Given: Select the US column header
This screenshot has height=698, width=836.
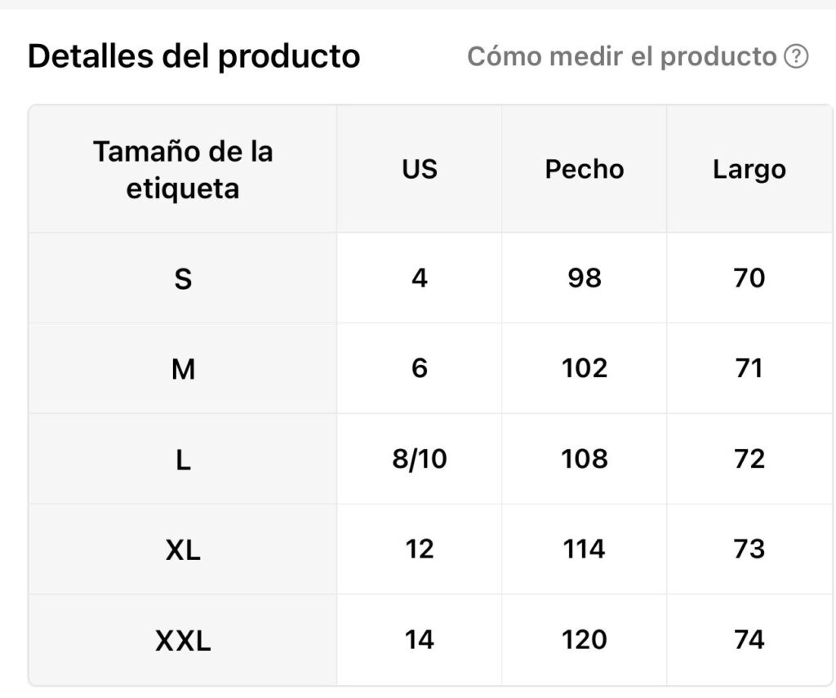Looking at the screenshot, I should pos(420,170).
